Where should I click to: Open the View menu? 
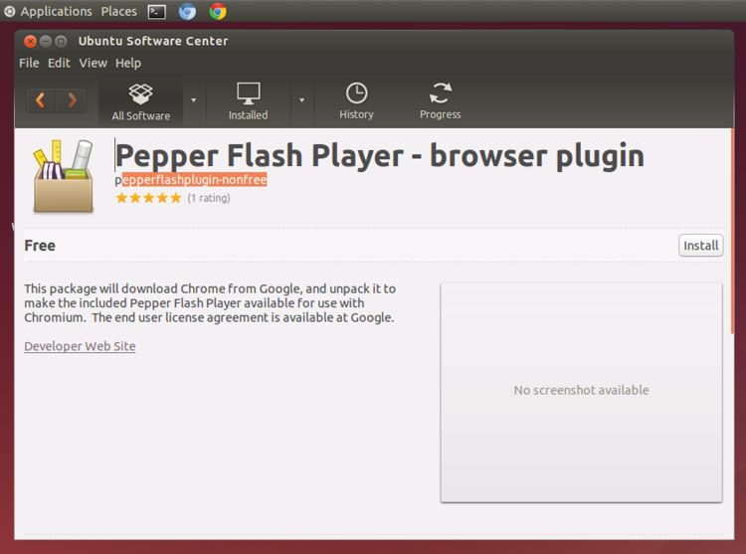click(93, 63)
